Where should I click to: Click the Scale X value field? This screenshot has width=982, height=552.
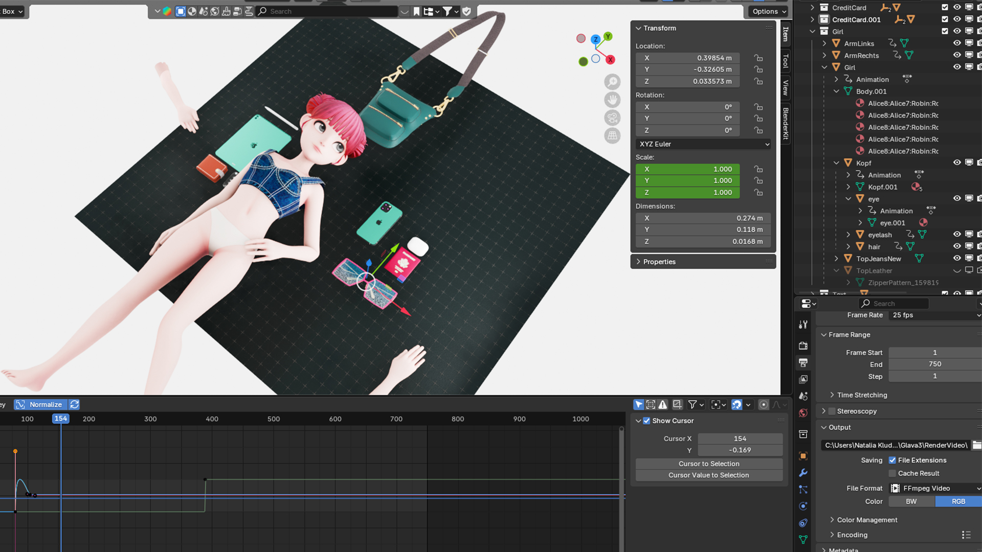688,169
